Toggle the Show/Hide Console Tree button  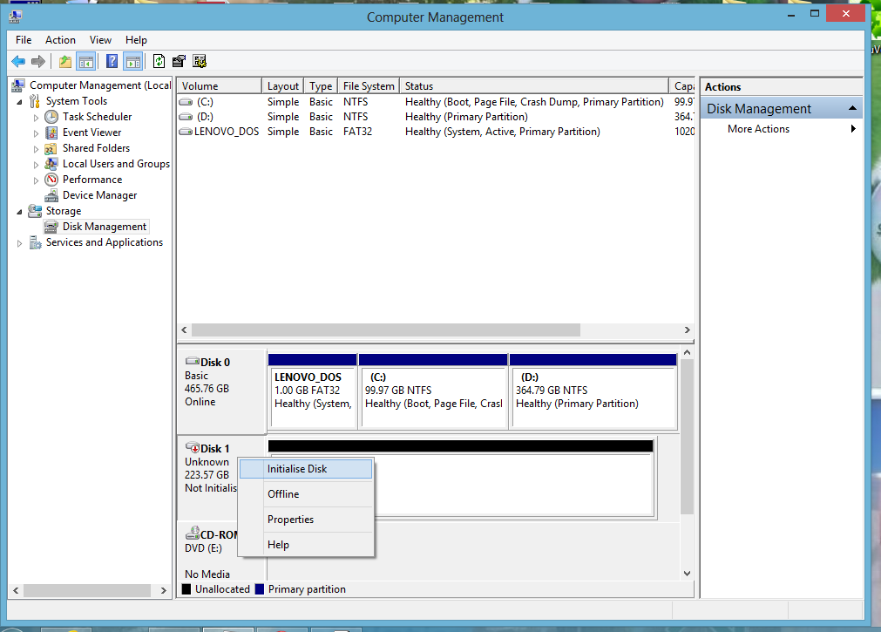point(85,61)
